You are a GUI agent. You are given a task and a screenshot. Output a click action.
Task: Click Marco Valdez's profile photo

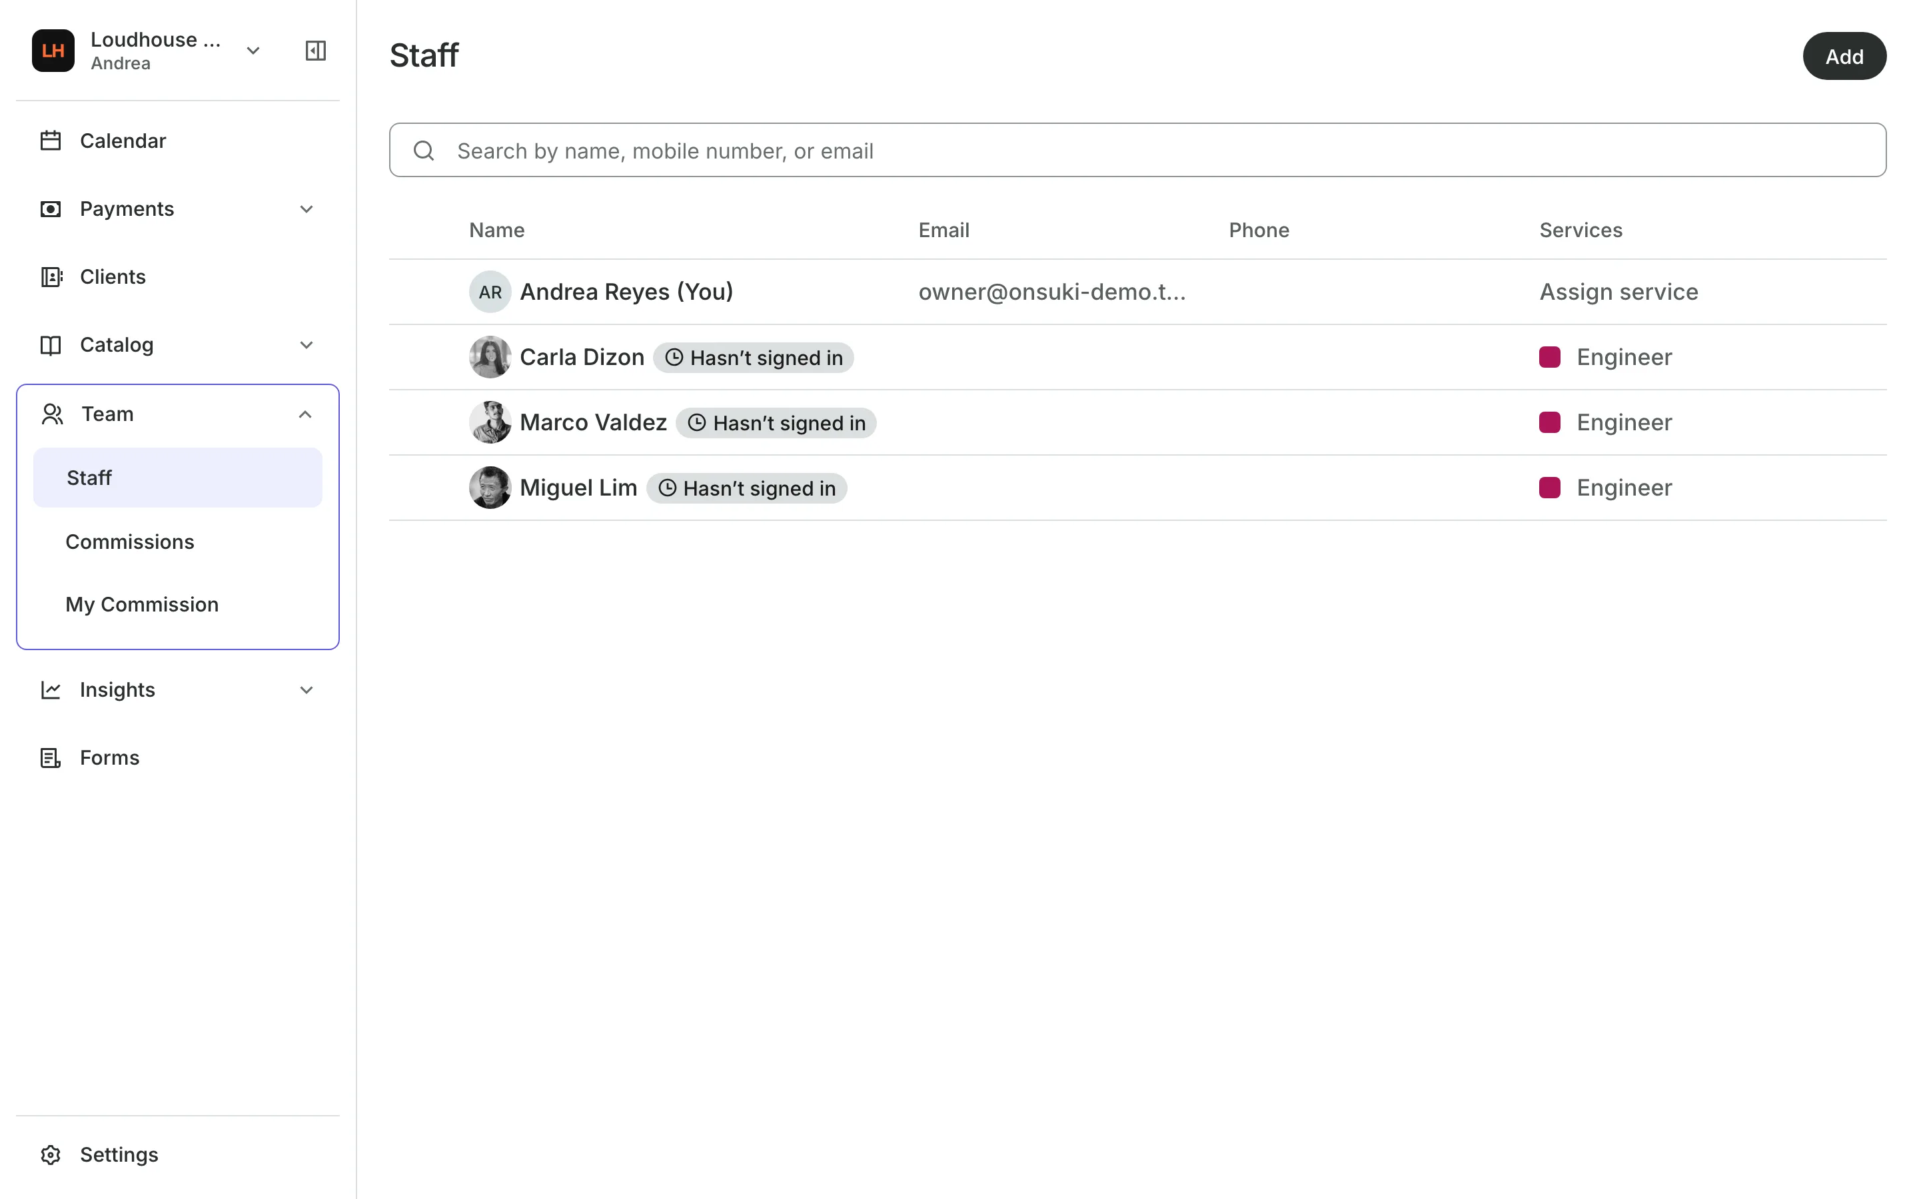[490, 422]
